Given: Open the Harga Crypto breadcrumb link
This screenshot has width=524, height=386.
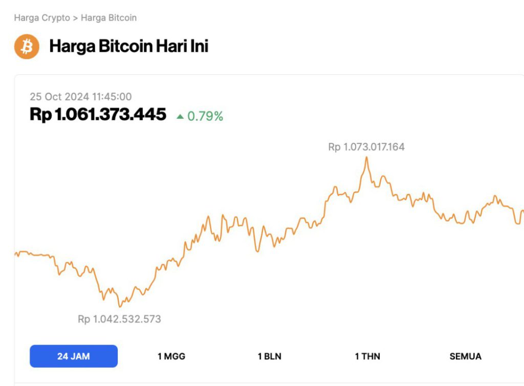Looking at the screenshot, I should point(42,18).
